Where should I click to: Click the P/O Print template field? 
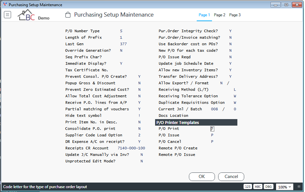212,129
